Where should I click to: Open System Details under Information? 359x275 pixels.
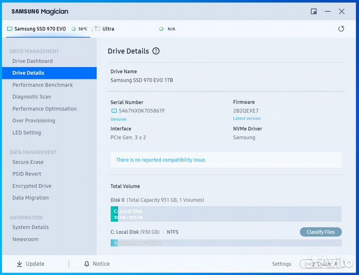(x=31, y=227)
